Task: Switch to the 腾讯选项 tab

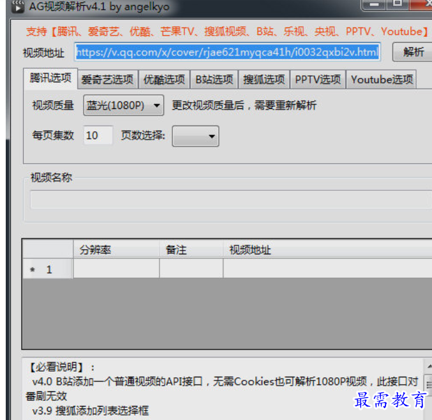Action: click(50, 78)
